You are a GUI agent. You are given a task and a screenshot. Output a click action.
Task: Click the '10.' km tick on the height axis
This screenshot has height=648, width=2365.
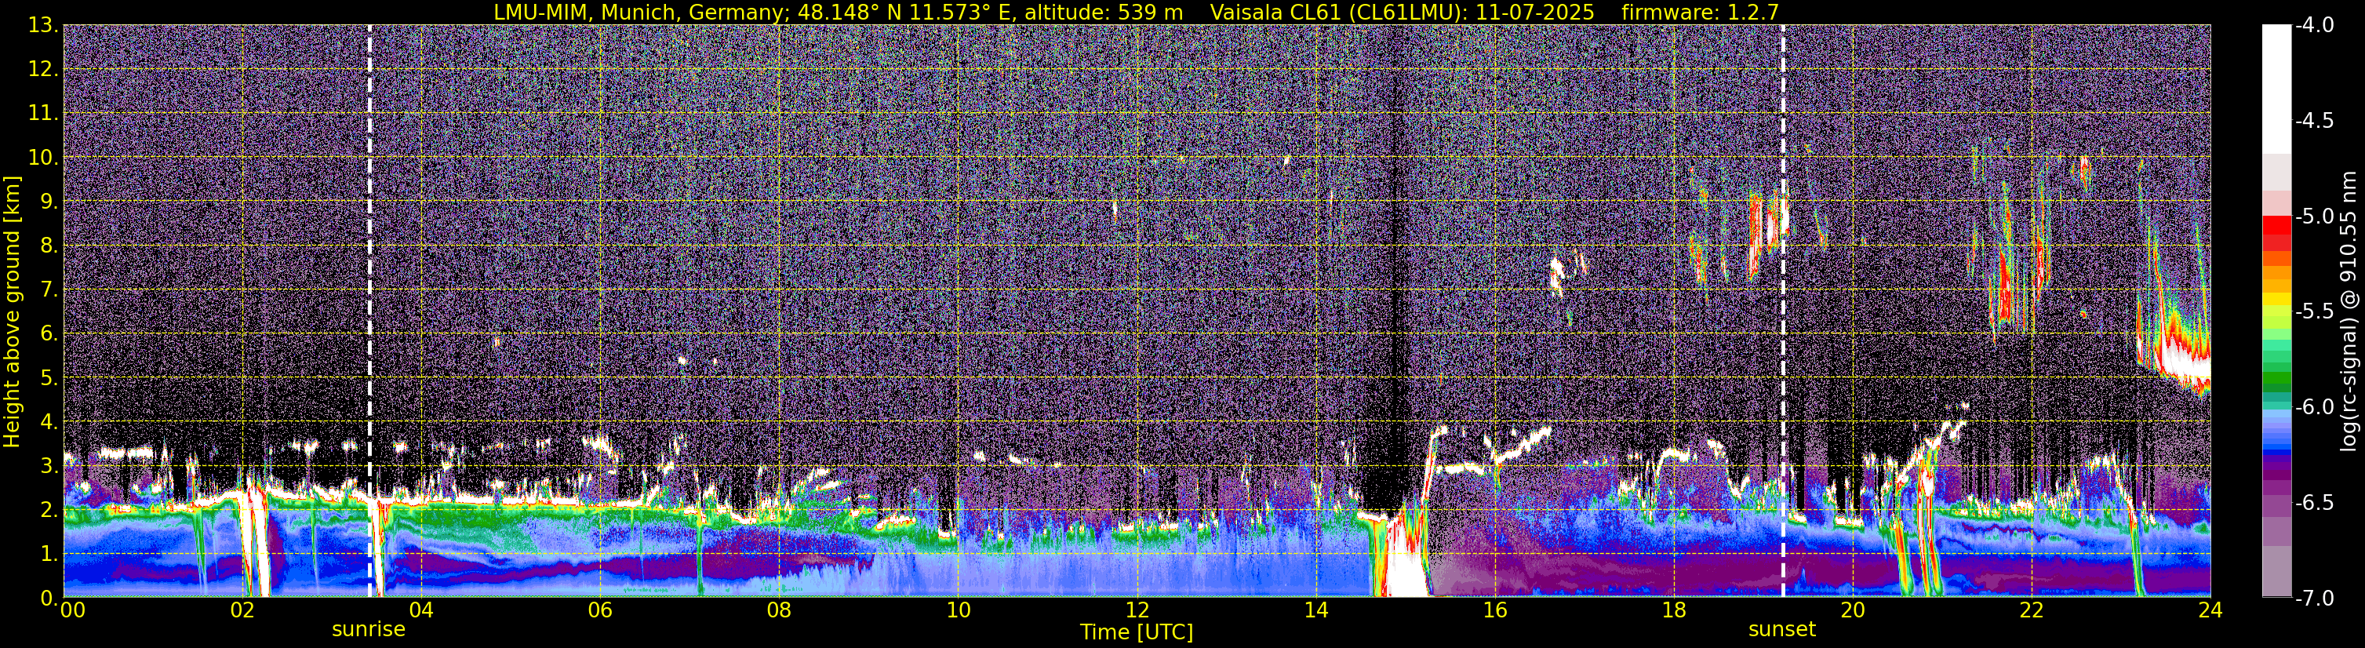tap(42, 158)
